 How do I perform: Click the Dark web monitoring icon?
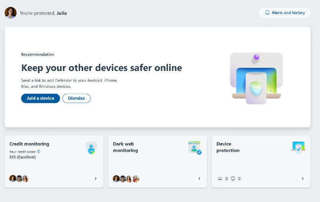[194, 147]
